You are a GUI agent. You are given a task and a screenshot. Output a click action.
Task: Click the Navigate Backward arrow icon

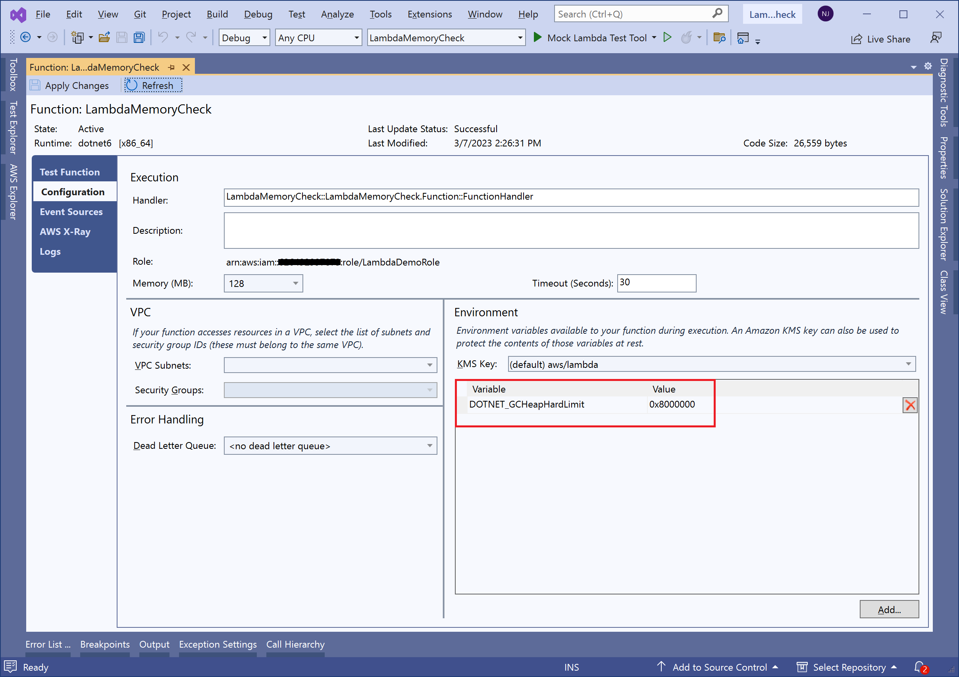pos(25,38)
